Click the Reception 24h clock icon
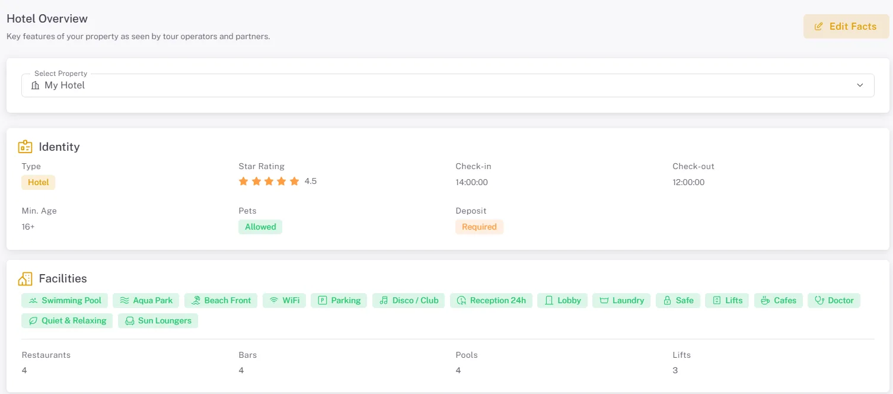 pos(461,301)
